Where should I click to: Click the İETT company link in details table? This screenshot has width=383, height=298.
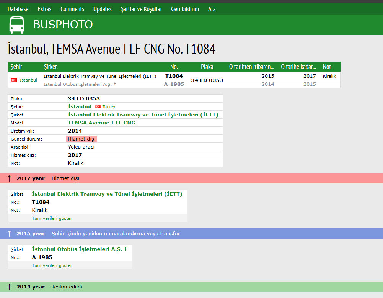click(143, 115)
